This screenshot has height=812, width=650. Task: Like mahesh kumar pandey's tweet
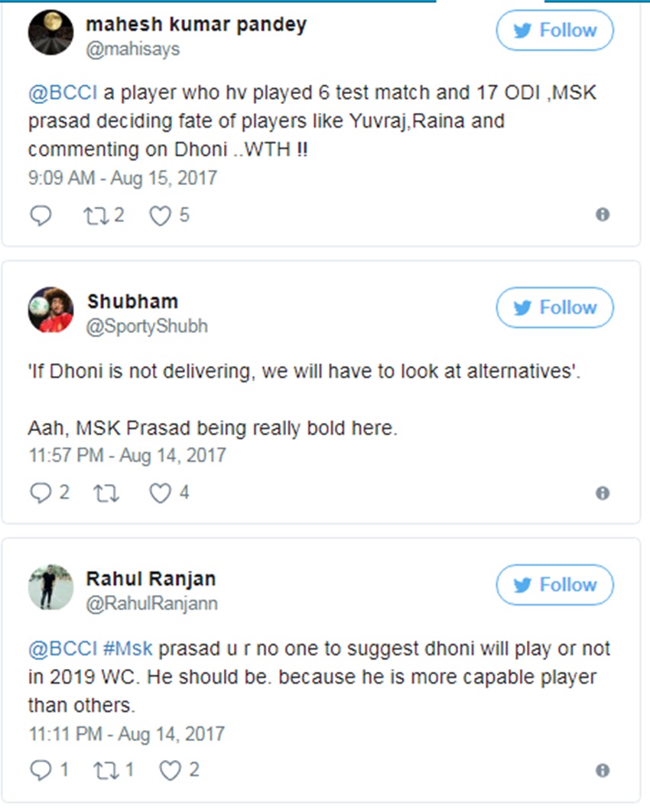[160, 216]
